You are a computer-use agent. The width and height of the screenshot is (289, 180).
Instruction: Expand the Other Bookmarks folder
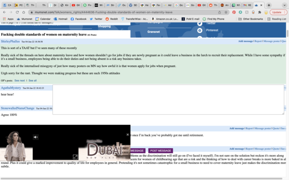click(250, 19)
